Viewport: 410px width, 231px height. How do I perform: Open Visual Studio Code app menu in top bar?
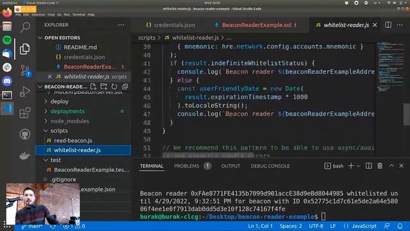pyautogui.click(x=40, y=3)
